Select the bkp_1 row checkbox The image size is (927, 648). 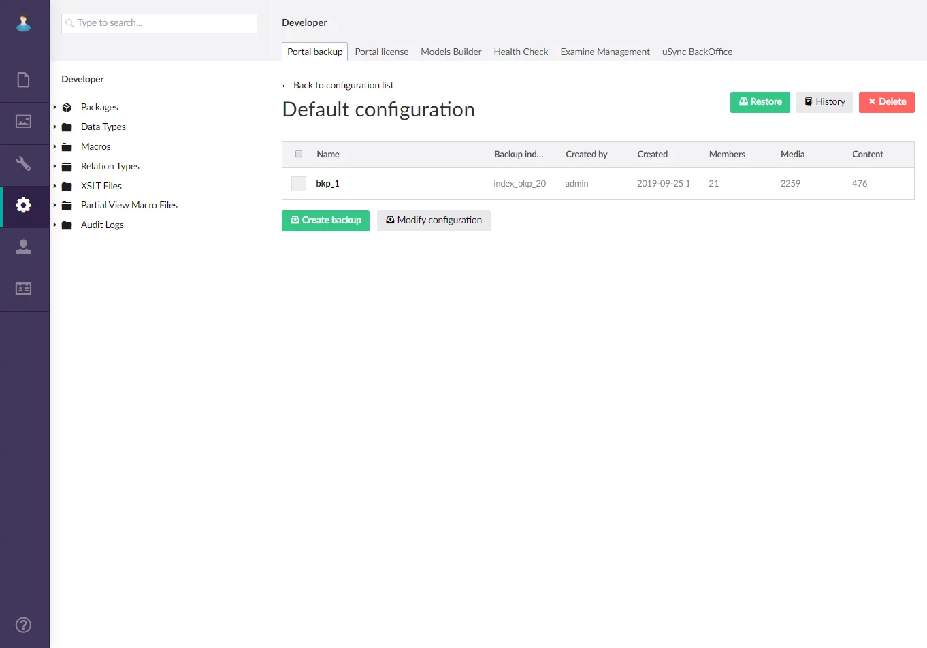click(299, 184)
